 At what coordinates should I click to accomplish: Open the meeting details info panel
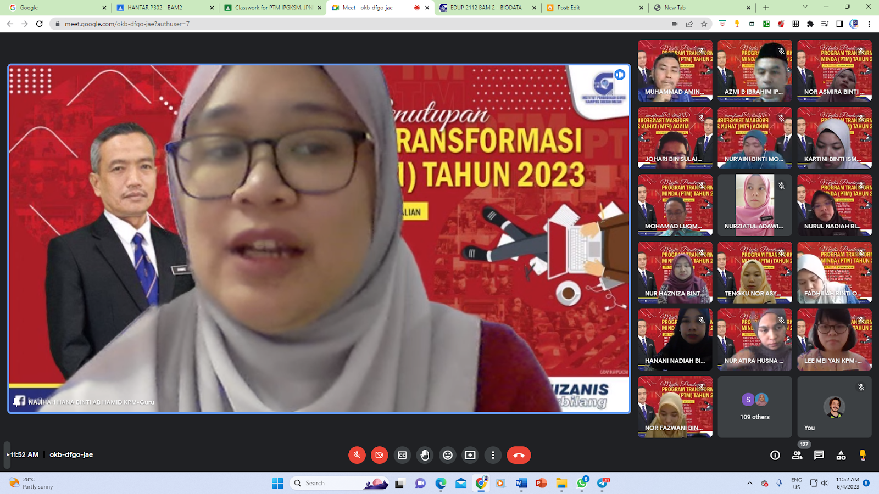click(x=775, y=455)
